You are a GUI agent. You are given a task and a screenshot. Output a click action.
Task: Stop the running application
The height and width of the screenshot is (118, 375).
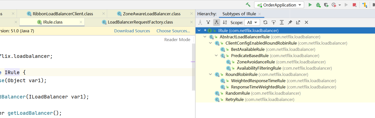[x=354, y=5]
